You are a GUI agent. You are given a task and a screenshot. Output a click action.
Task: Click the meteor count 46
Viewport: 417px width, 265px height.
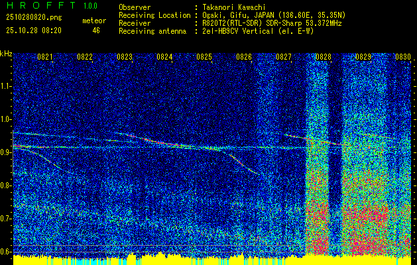pyautogui.click(x=96, y=30)
